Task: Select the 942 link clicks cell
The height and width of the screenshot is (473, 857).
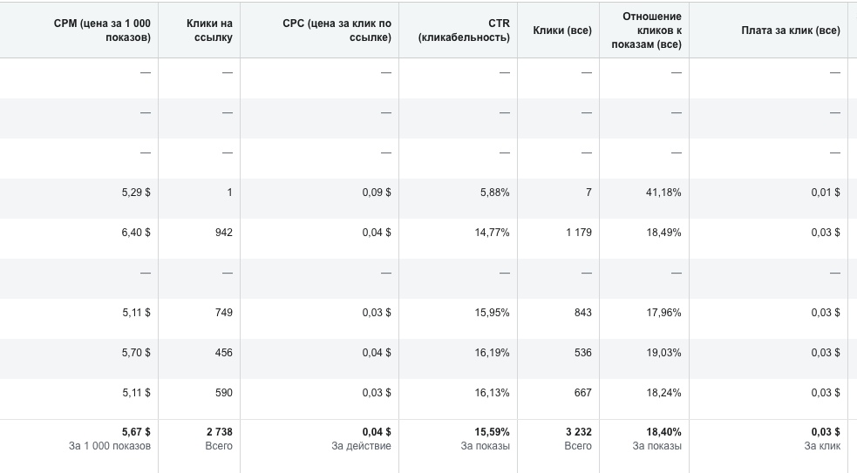Action: tap(223, 233)
